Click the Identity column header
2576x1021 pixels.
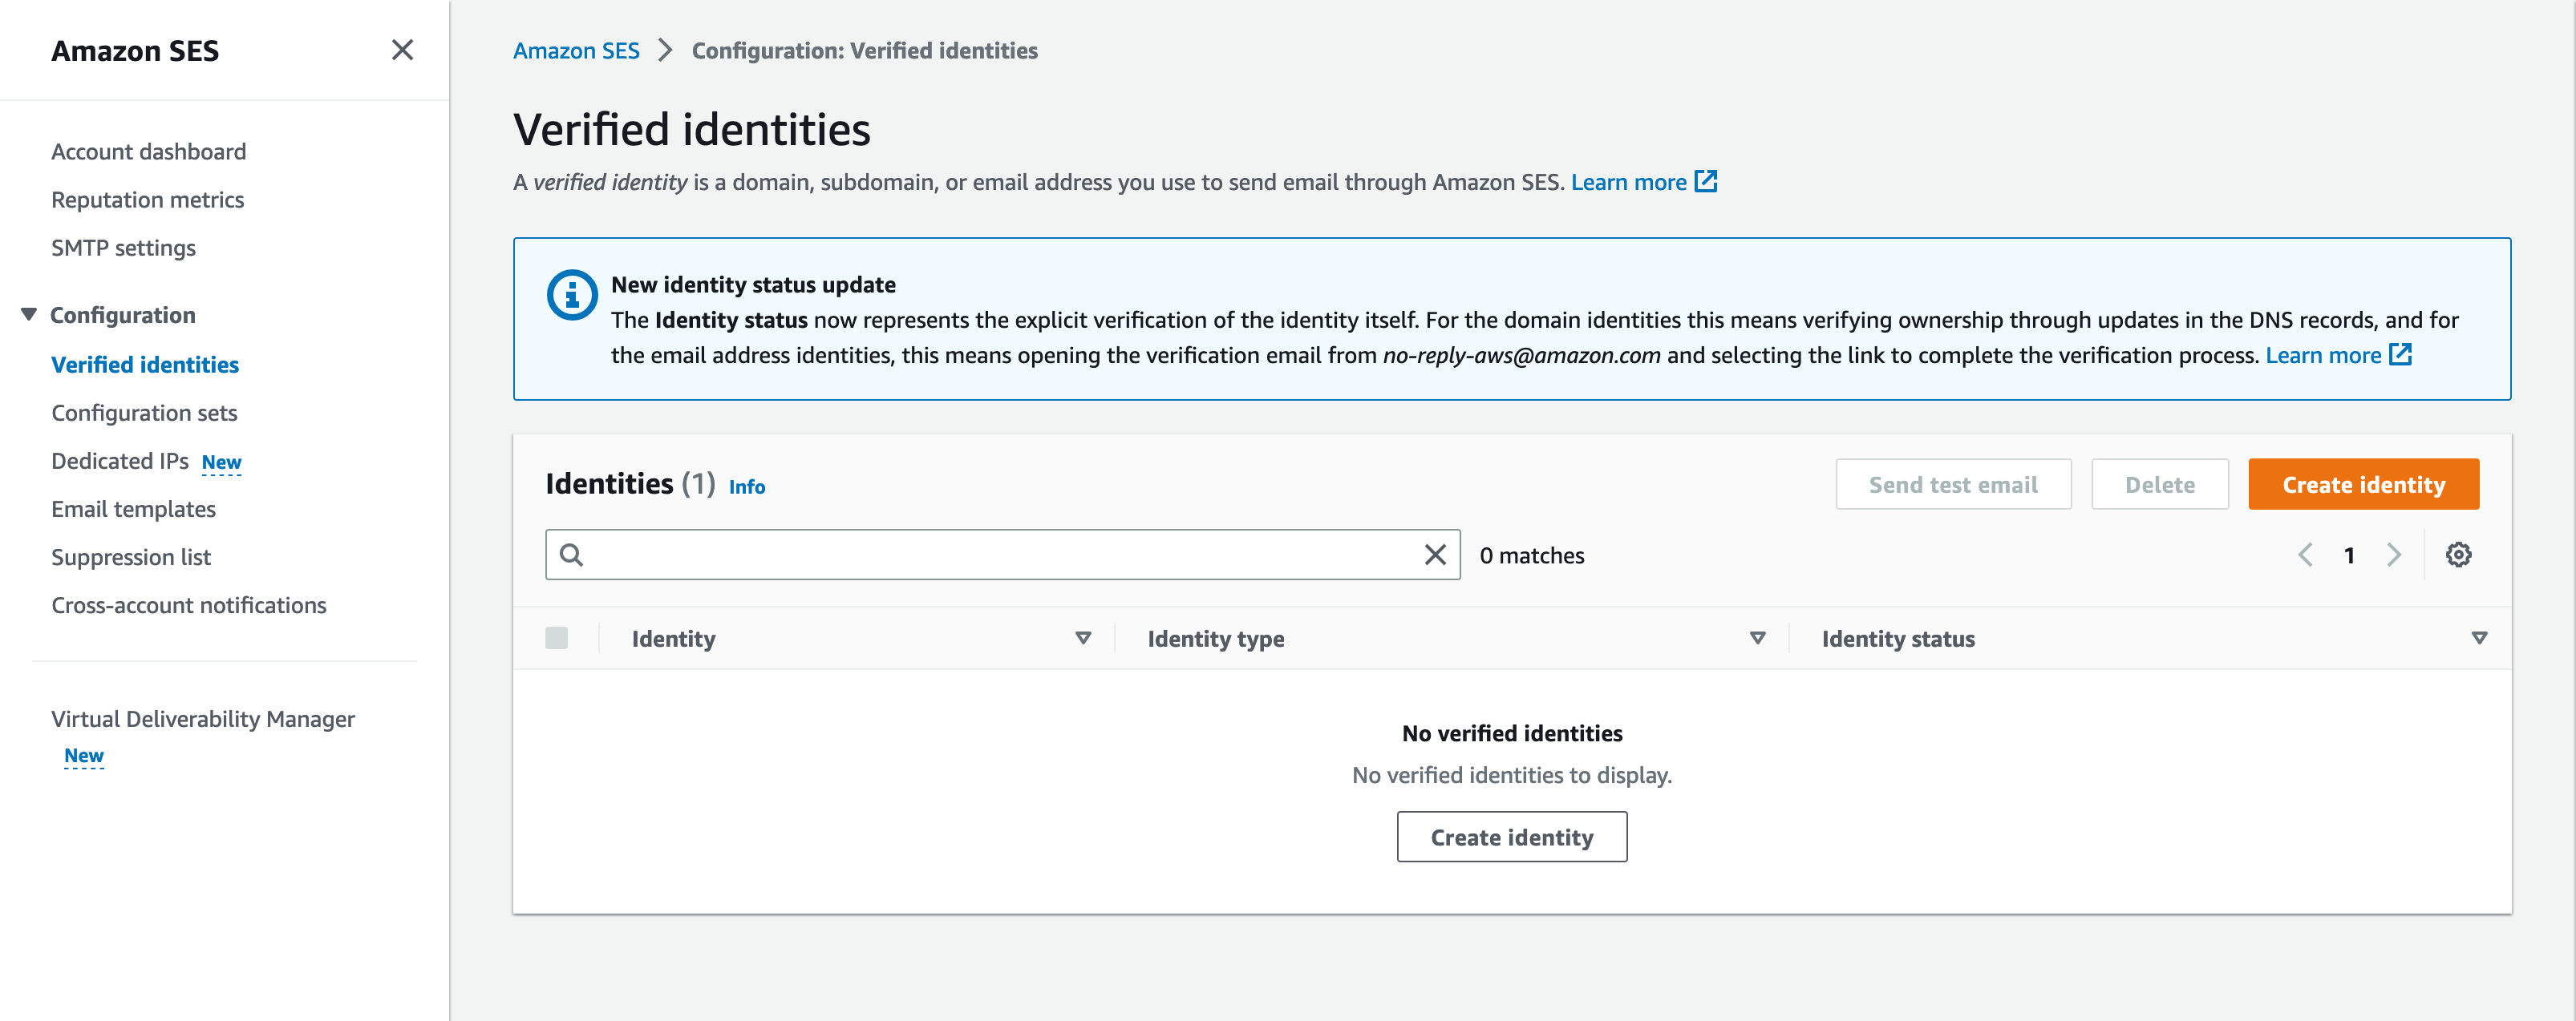click(x=673, y=639)
